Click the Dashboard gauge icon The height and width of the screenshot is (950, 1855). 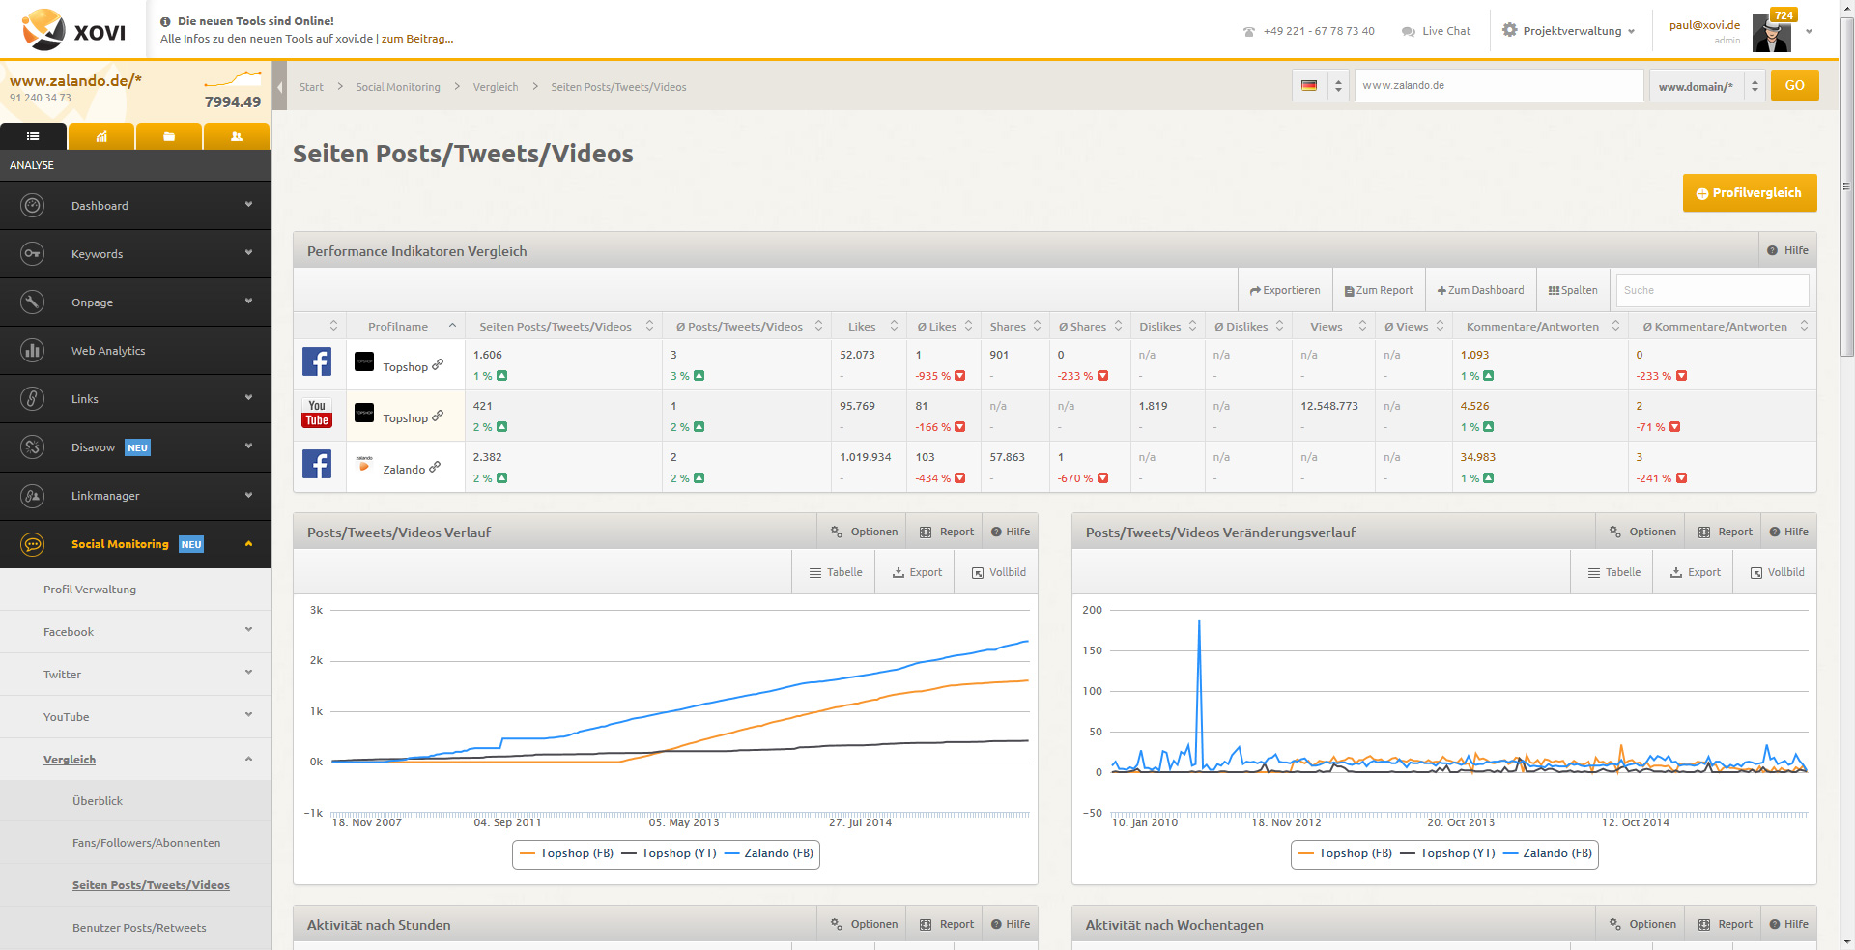coord(33,206)
